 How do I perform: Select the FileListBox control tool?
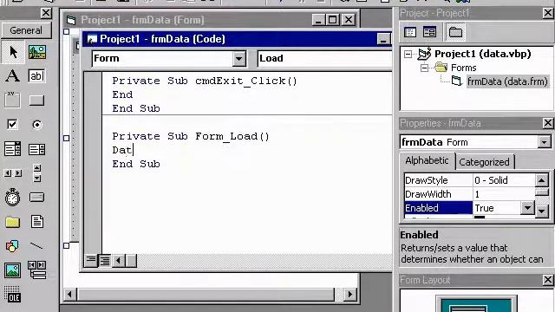[x=36, y=222]
